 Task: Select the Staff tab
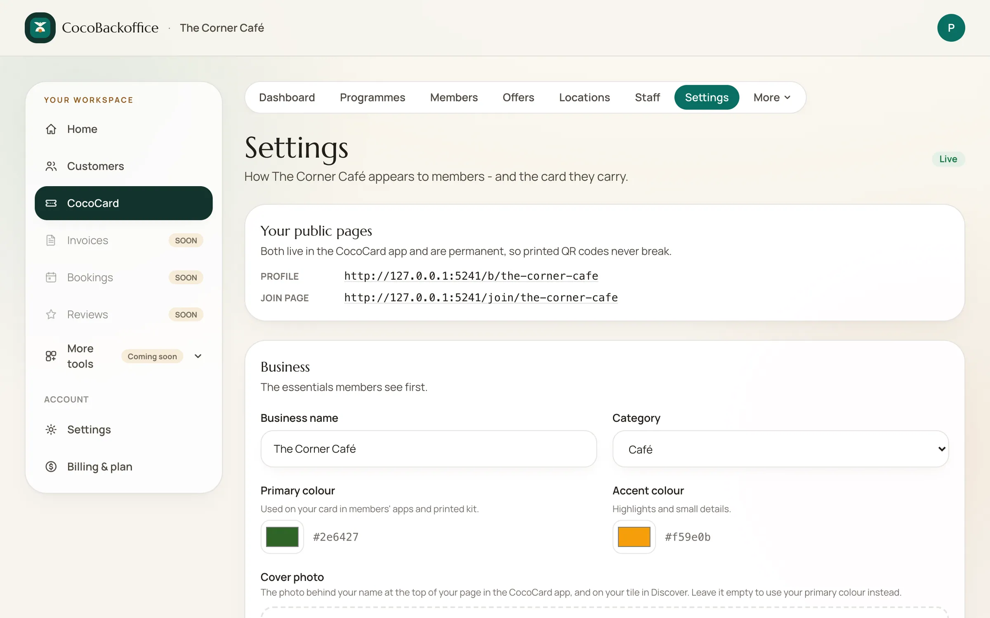647,97
